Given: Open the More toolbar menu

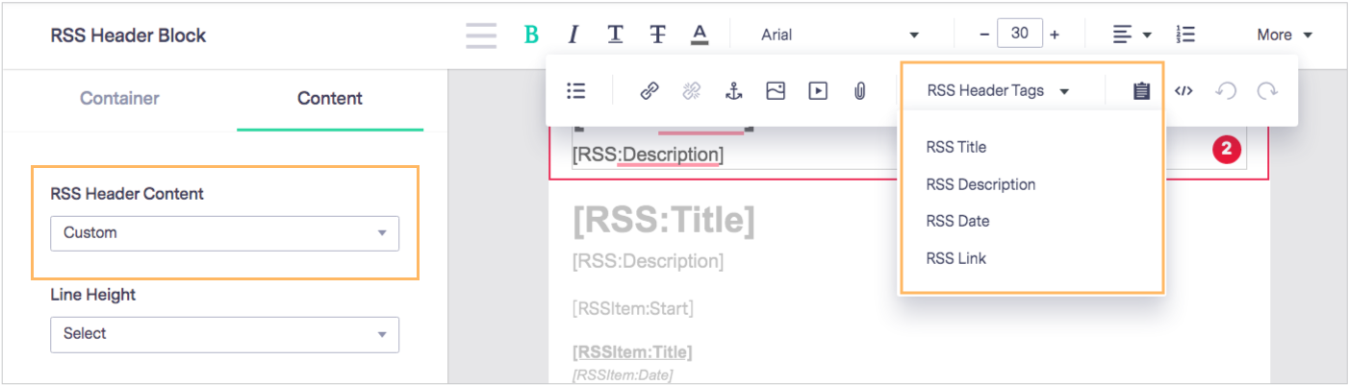Looking at the screenshot, I should 1285,35.
